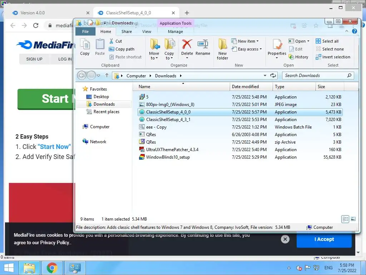Click Explorer up one level arrow
The height and width of the screenshot is (275, 366).
107,75
